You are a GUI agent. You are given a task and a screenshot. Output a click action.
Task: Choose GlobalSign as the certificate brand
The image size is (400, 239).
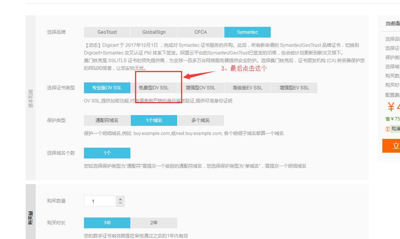[154, 32]
